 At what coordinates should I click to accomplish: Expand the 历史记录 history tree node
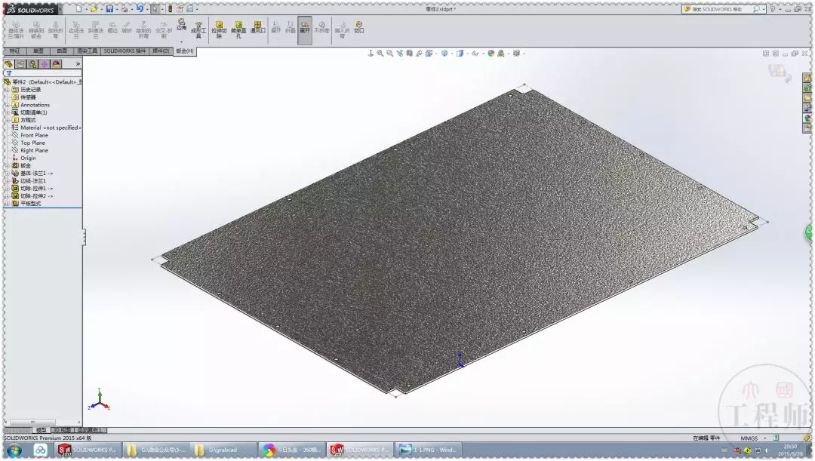[x=8, y=89]
